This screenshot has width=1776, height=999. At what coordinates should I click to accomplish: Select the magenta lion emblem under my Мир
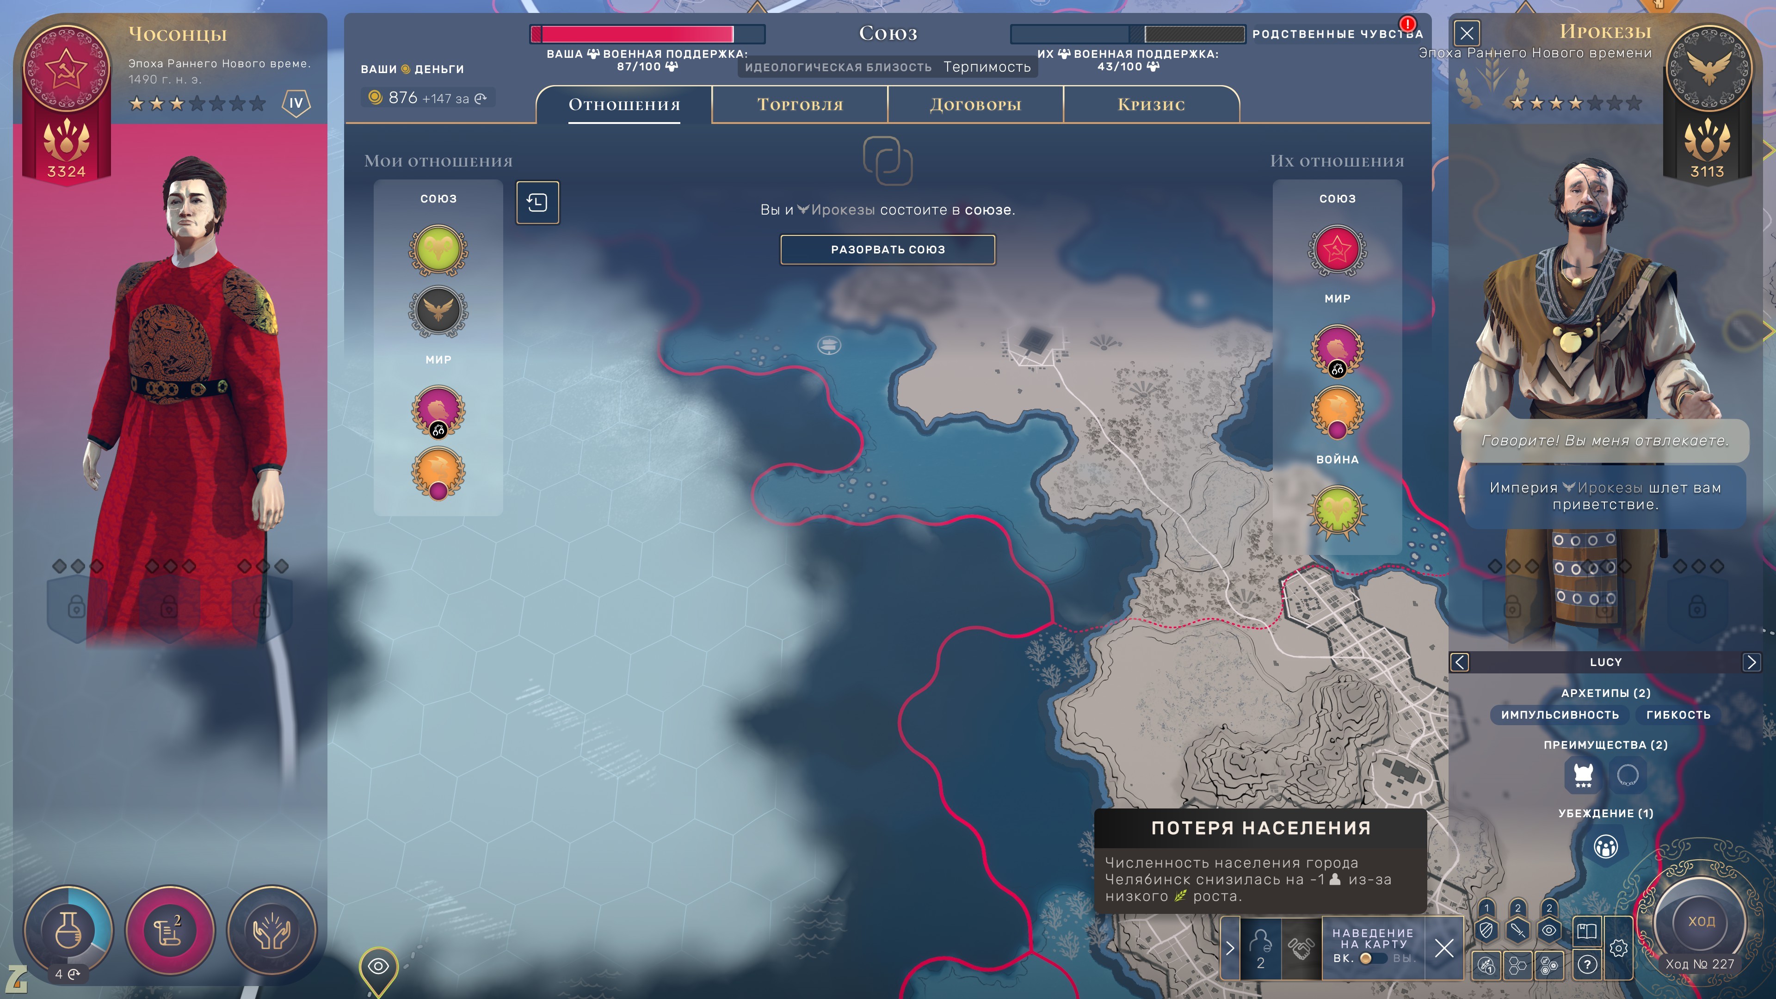(x=438, y=412)
